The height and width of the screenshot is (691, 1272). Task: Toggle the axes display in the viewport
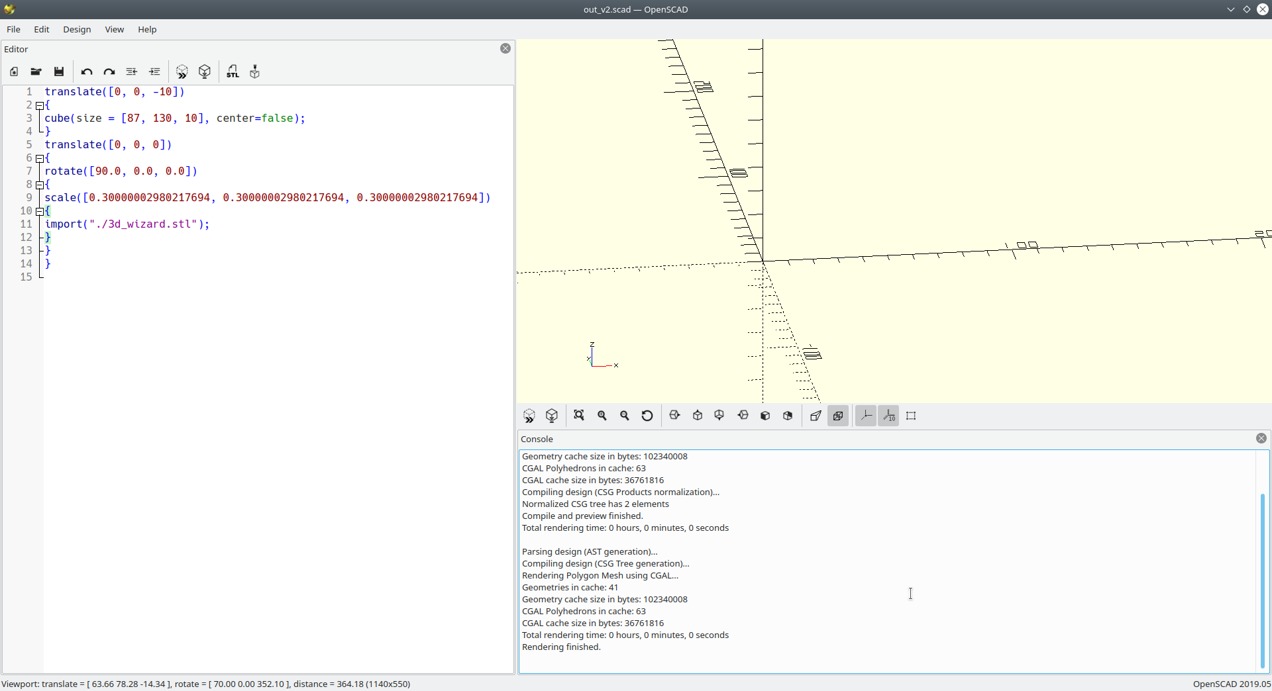866,416
